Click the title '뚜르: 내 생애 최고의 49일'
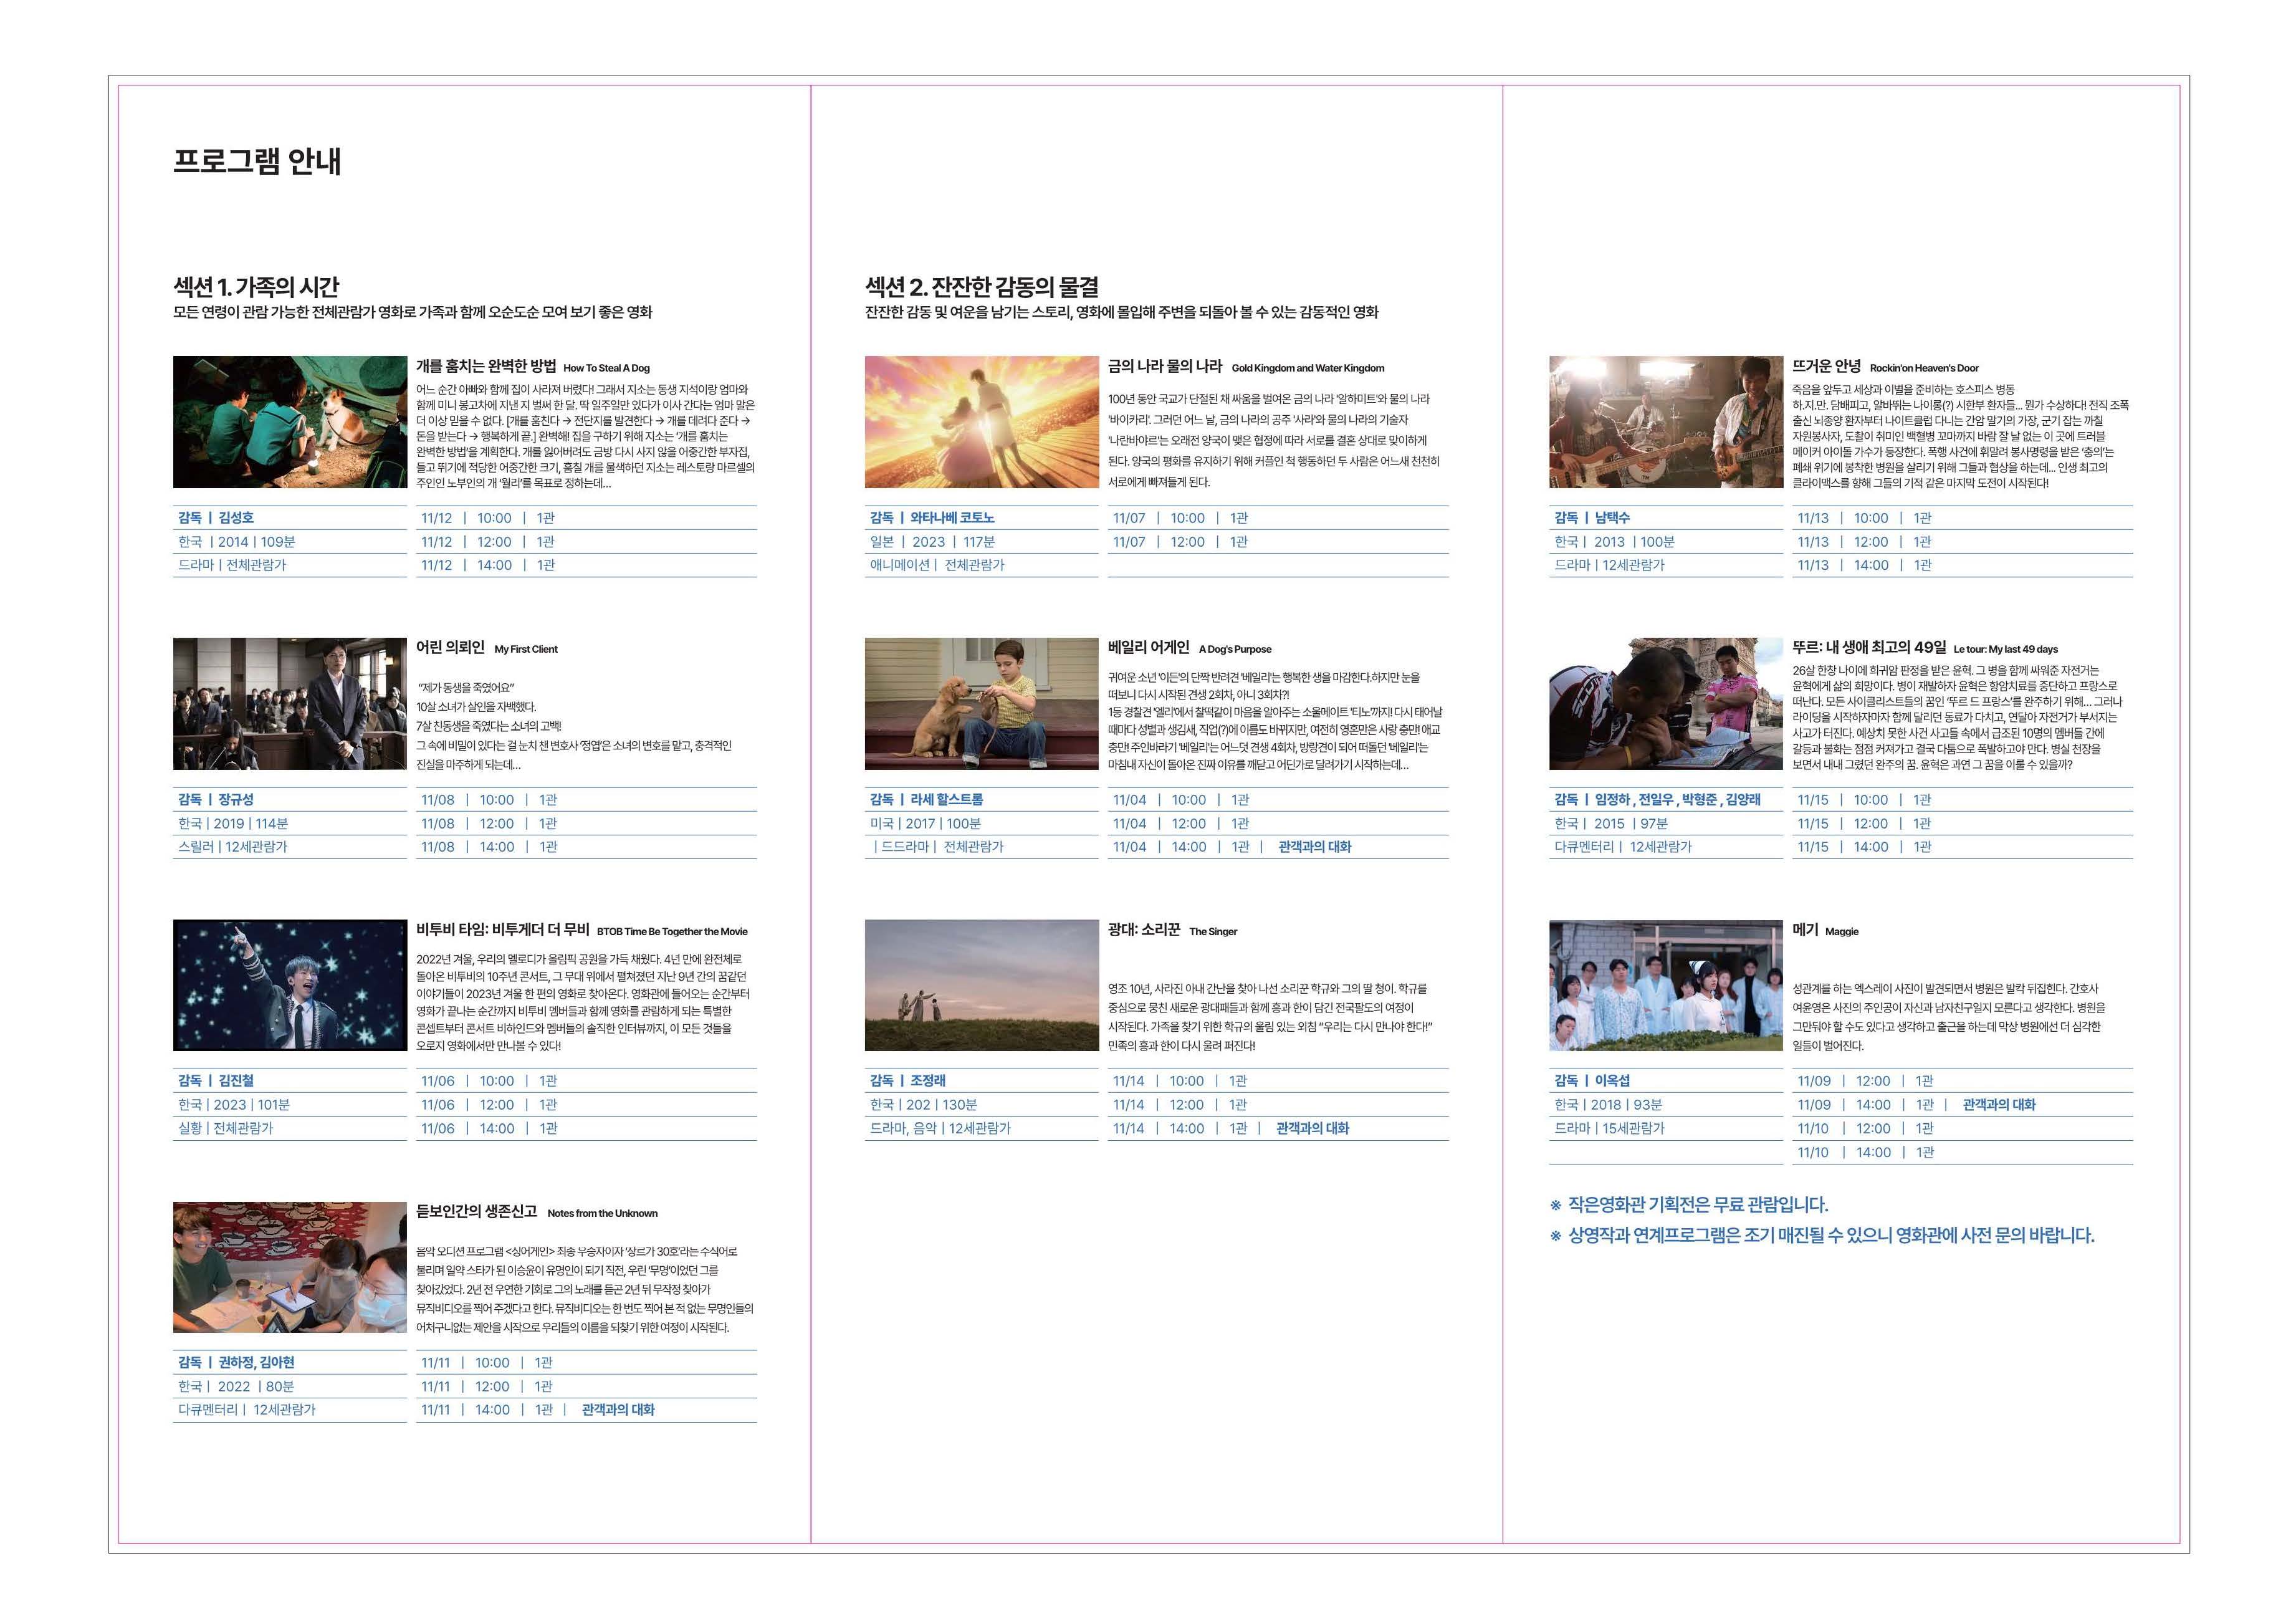The height and width of the screenshot is (1624, 2296). [x=1869, y=647]
